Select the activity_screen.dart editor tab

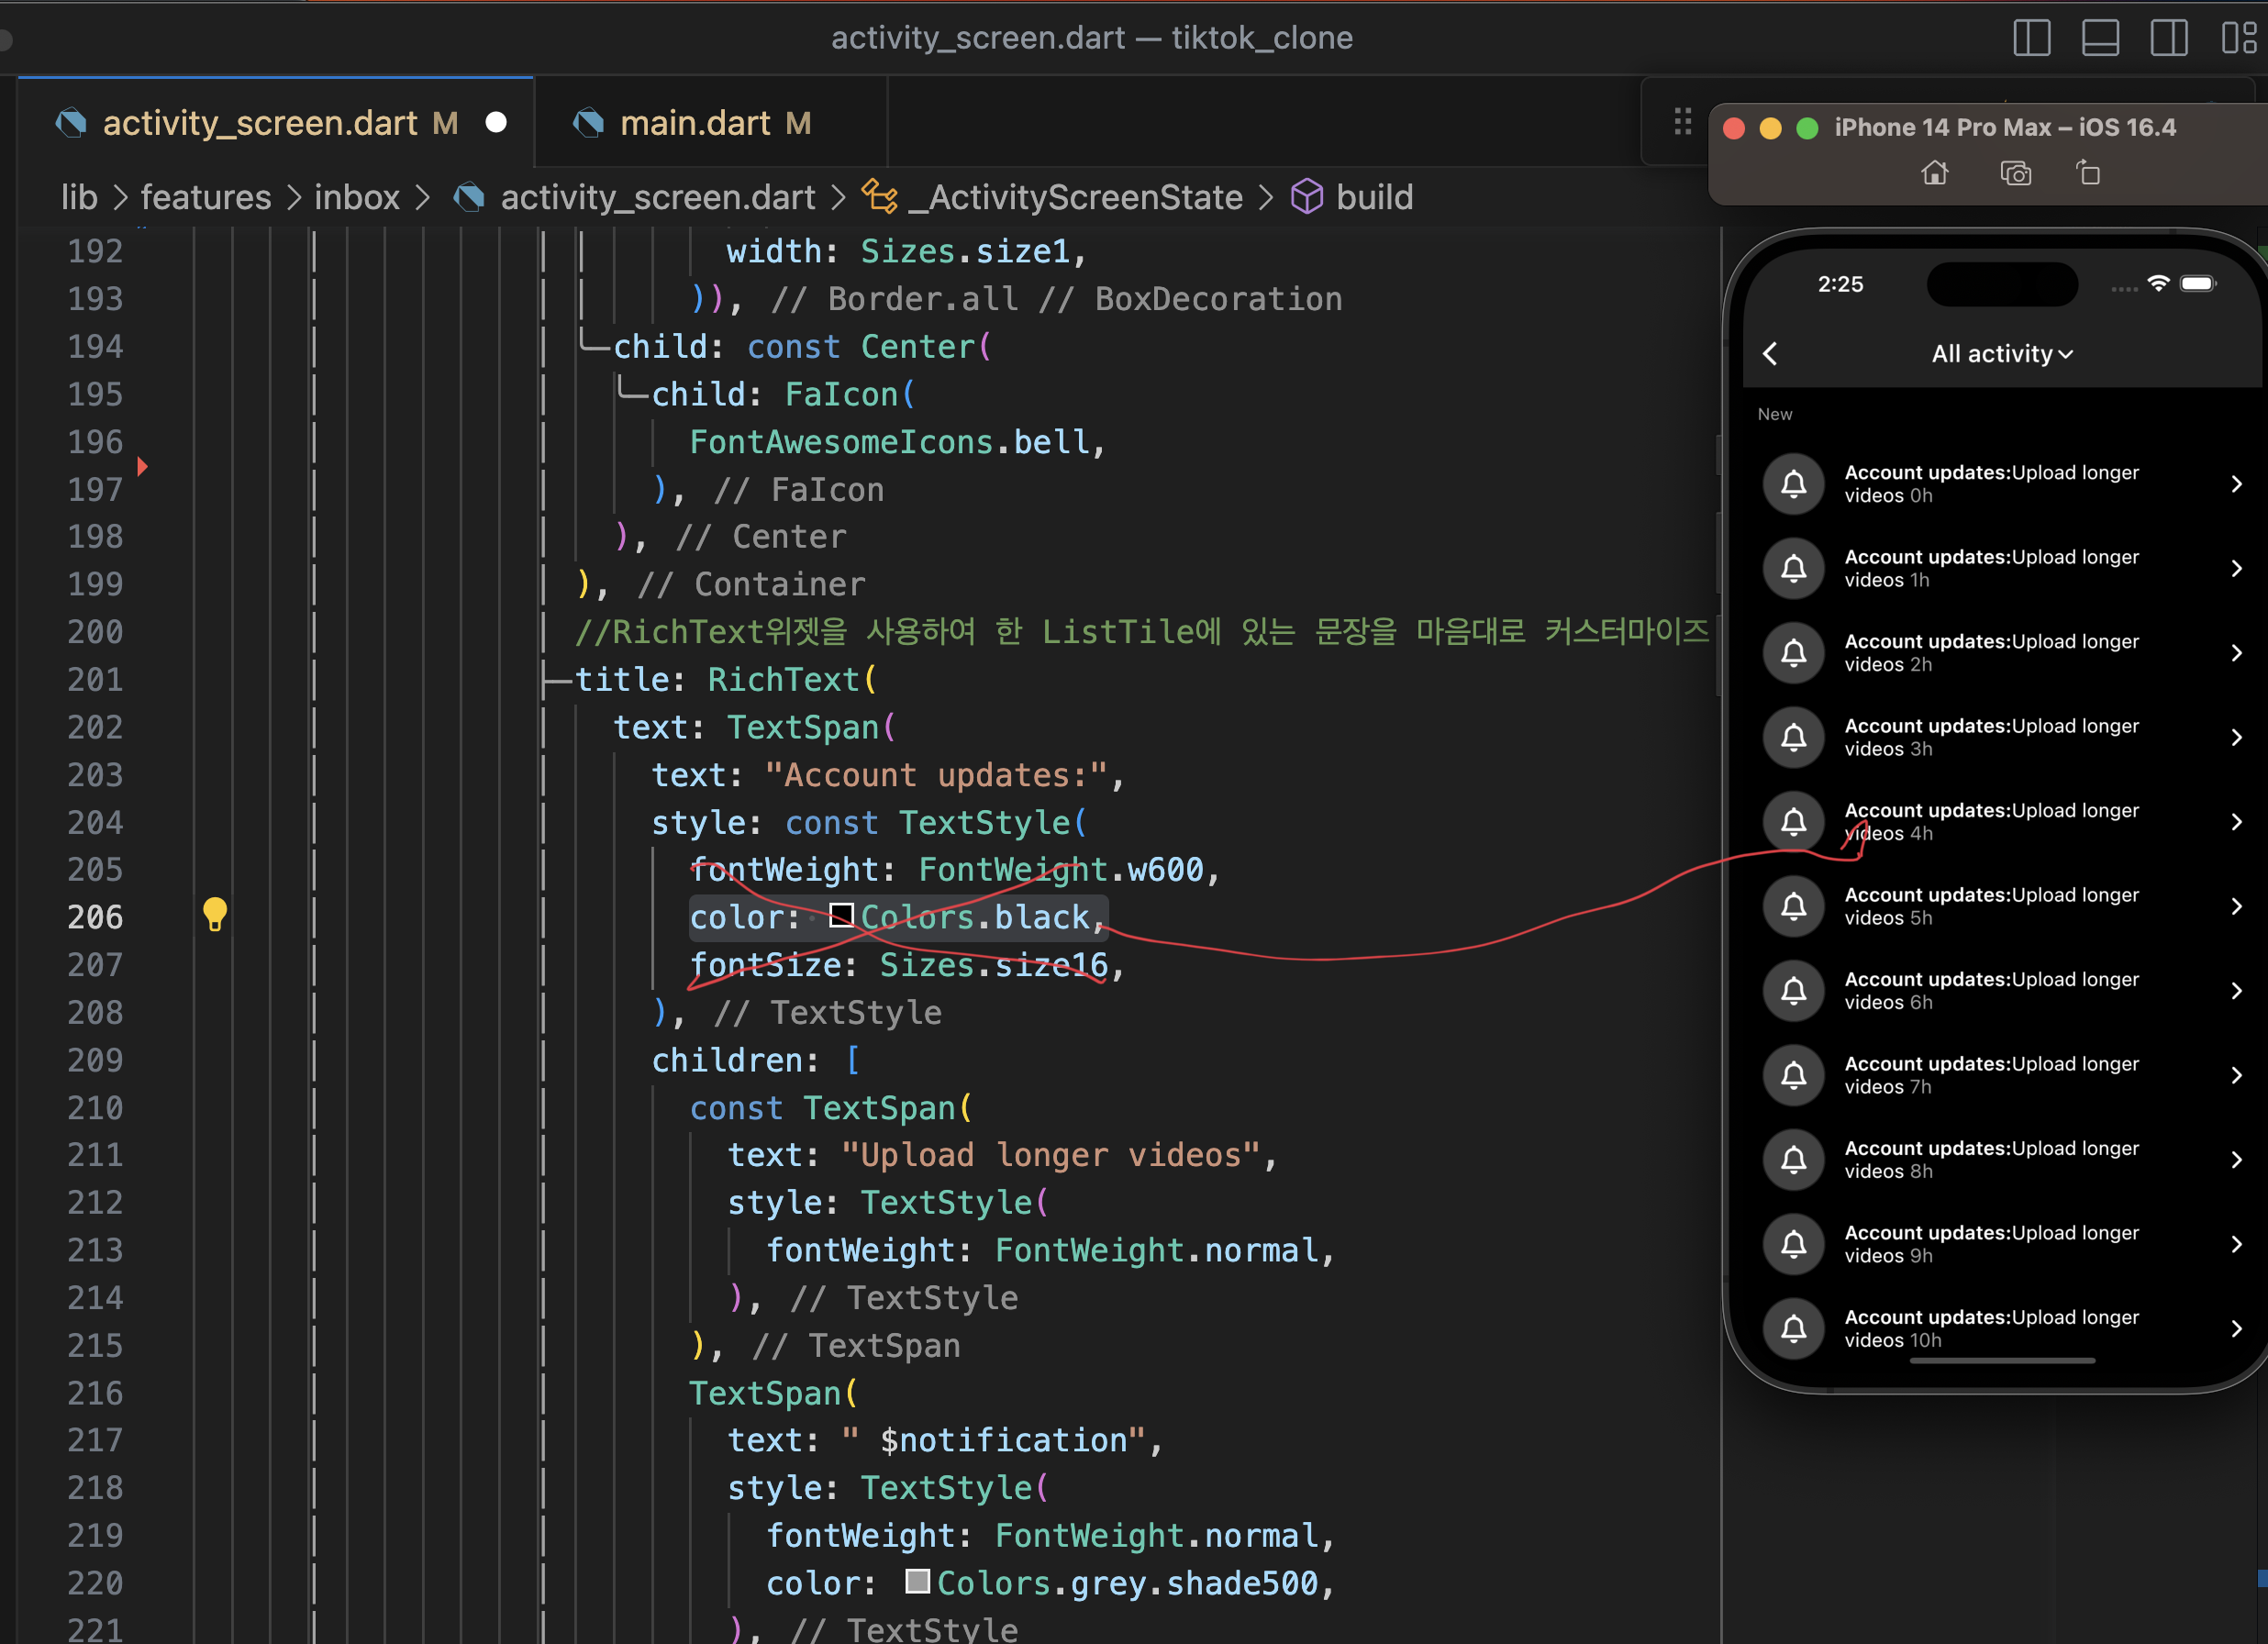click(260, 123)
